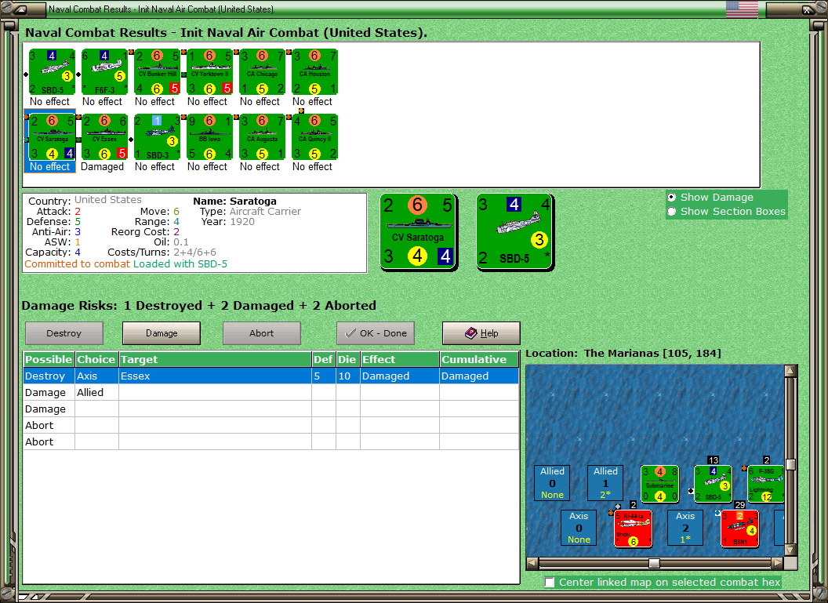The image size is (828, 603).
Task: Click the Allied 0 None section box
Action: [x=552, y=482]
